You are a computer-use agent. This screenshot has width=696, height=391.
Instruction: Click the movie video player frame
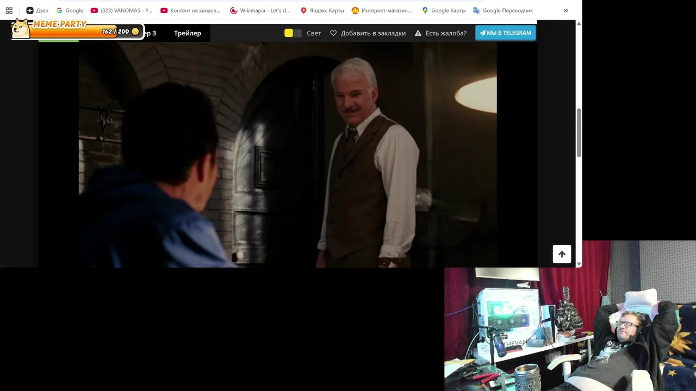point(288,155)
